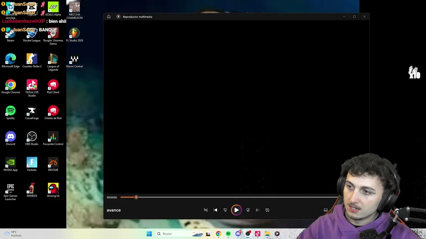Open Spotify from the taskbar
This screenshot has height=239, width=426.
[228, 234]
